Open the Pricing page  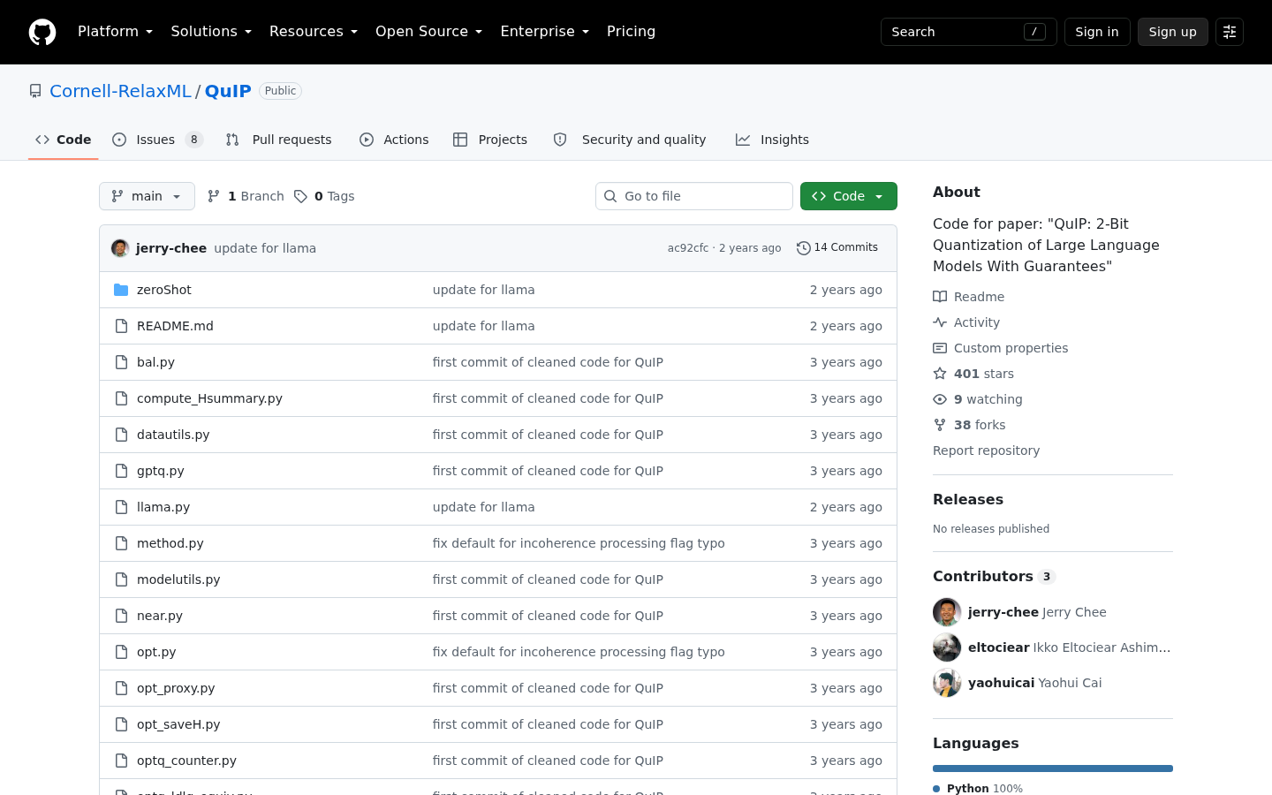(631, 32)
